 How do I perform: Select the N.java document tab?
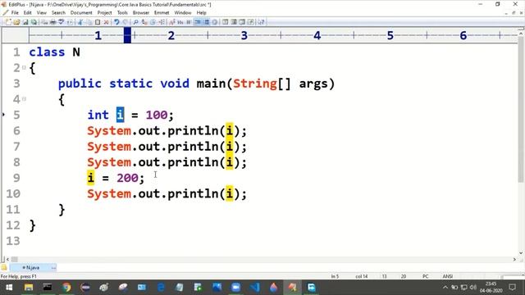click(33, 268)
